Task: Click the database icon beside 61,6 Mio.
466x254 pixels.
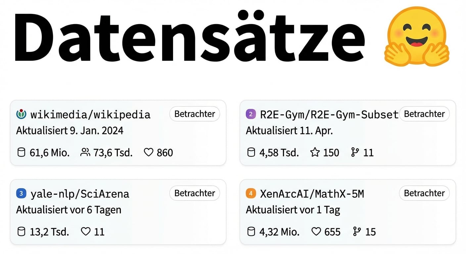Action: coord(21,152)
